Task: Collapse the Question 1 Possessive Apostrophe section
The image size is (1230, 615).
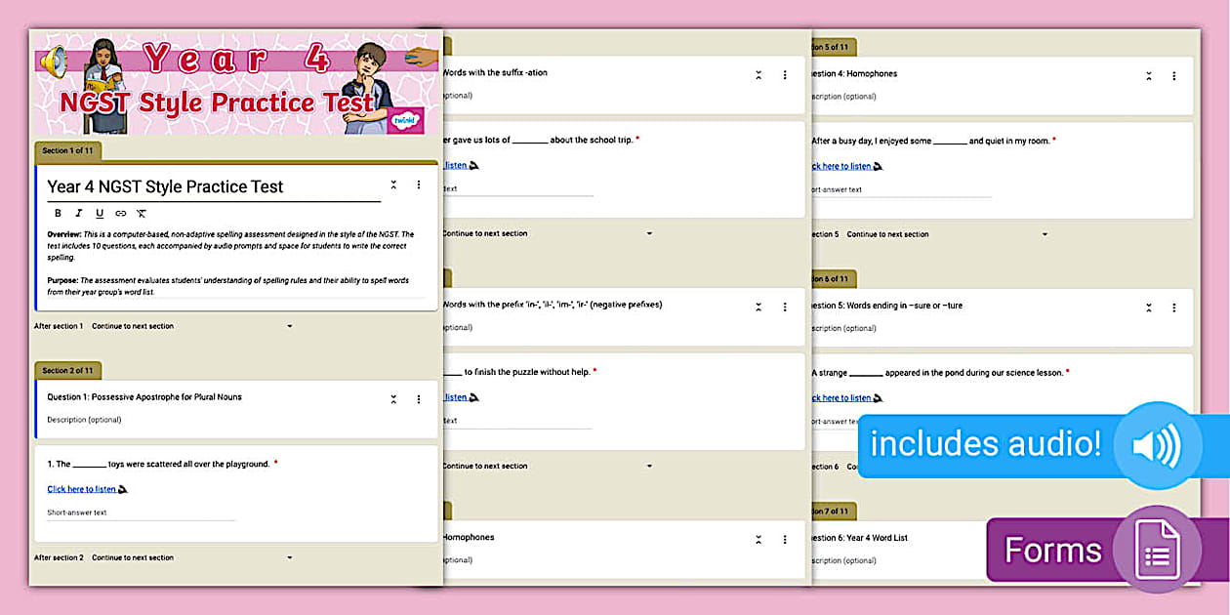Action: [393, 399]
